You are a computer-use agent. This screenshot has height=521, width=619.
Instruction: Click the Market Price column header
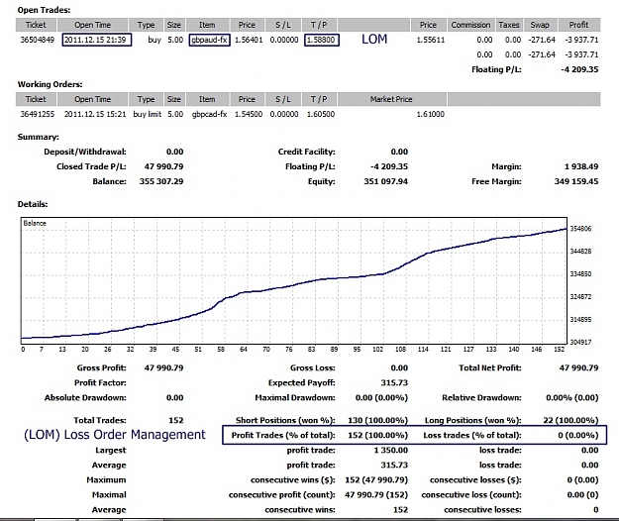(391, 99)
